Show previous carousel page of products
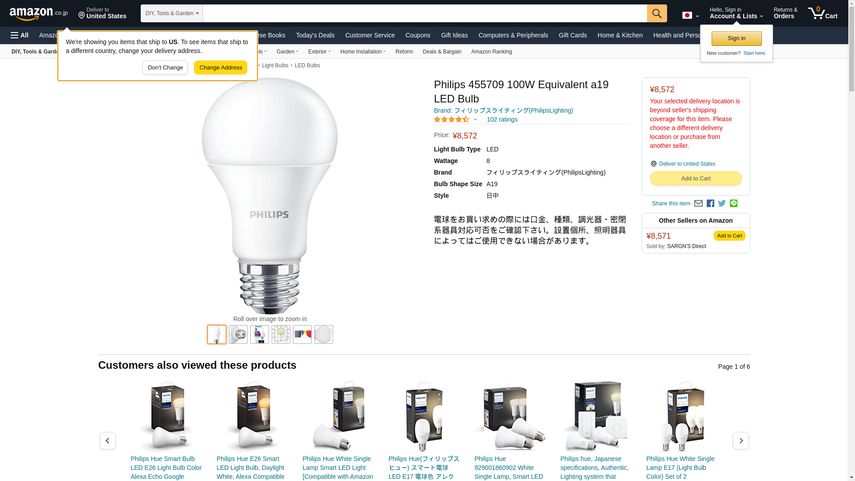 coord(108,440)
